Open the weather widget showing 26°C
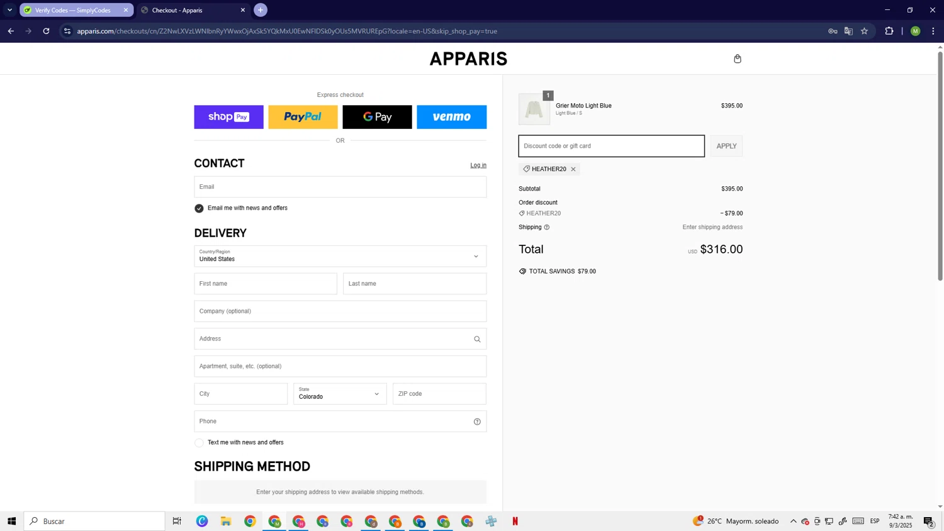Image resolution: width=944 pixels, height=531 pixels. tap(736, 521)
